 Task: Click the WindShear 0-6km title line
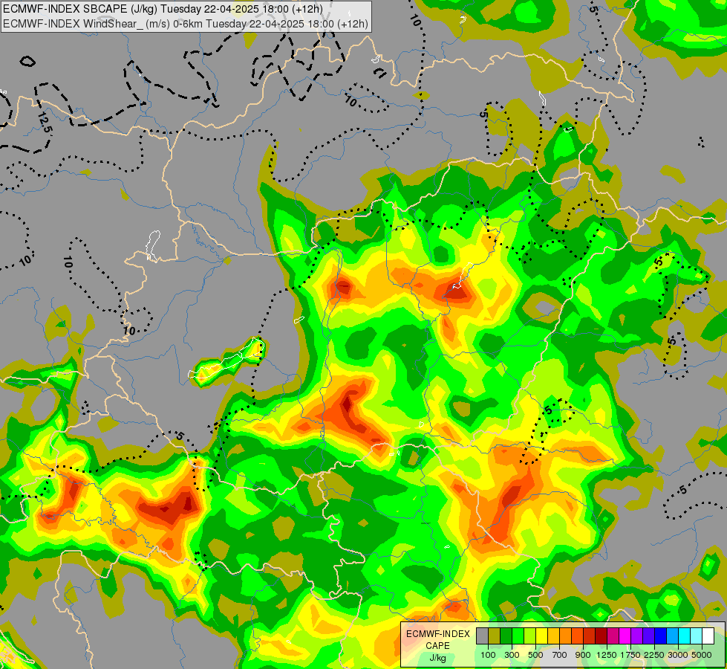(186, 23)
